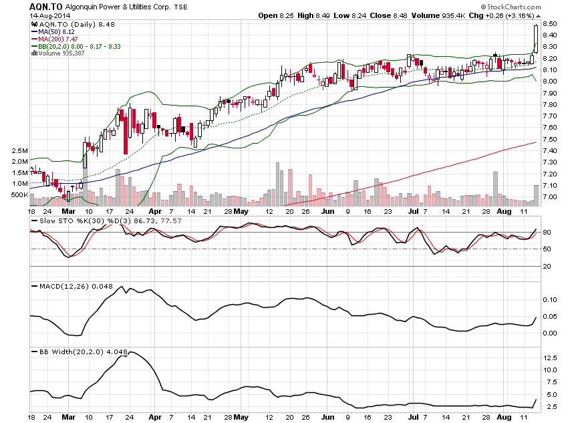
Task: Click the 8.50 price axis label
Action: [x=550, y=24]
